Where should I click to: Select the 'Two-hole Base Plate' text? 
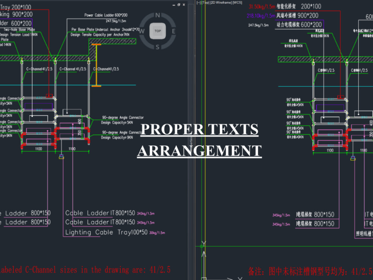click(19, 29)
